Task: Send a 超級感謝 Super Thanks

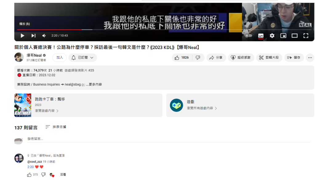Action: (x=241, y=58)
